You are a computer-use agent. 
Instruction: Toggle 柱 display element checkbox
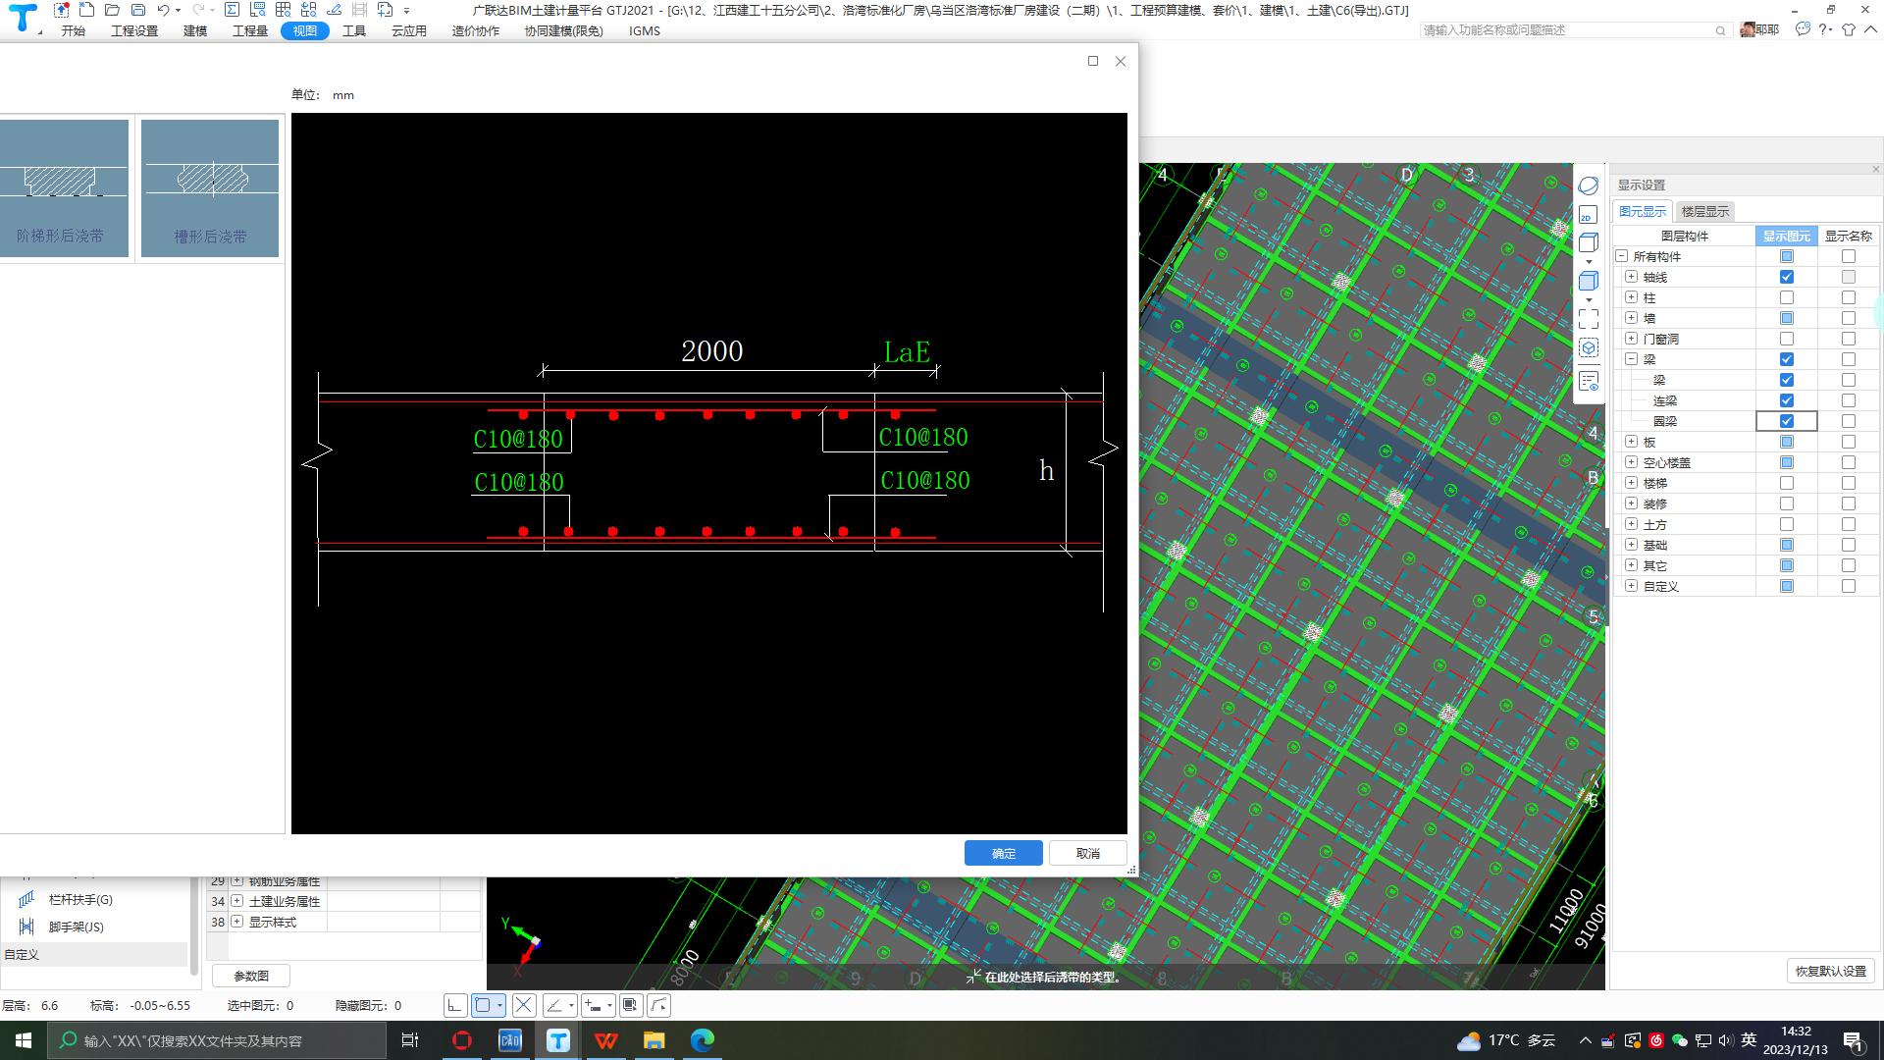tap(1787, 297)
